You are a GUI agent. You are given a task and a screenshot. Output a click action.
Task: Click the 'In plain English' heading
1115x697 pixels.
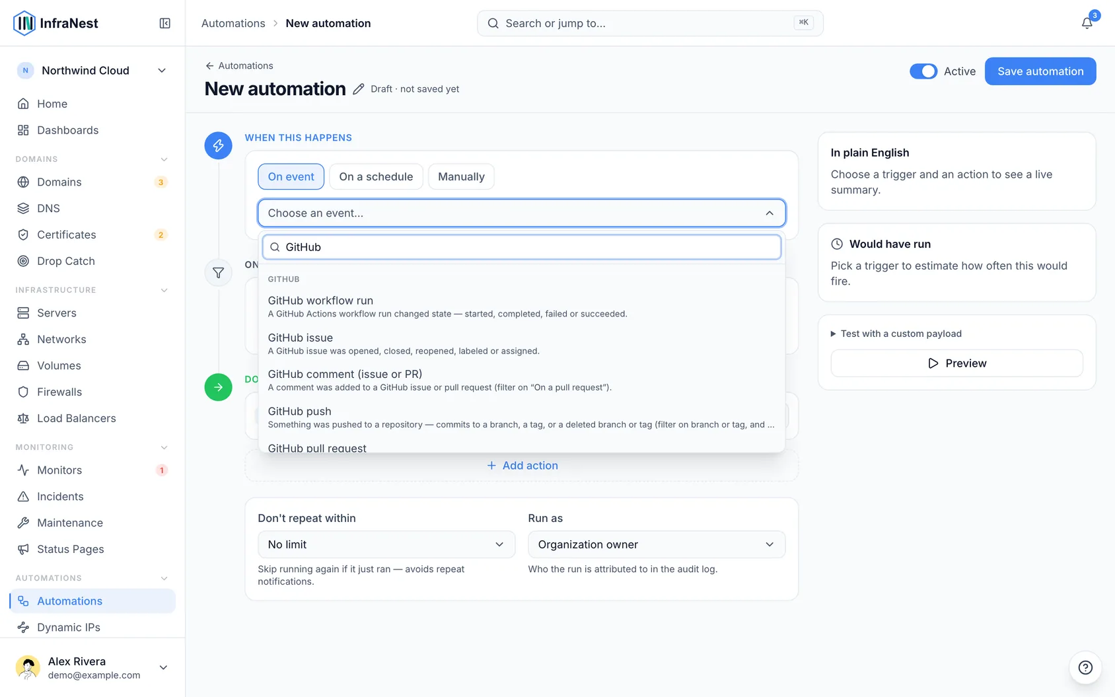pos(869,153)
